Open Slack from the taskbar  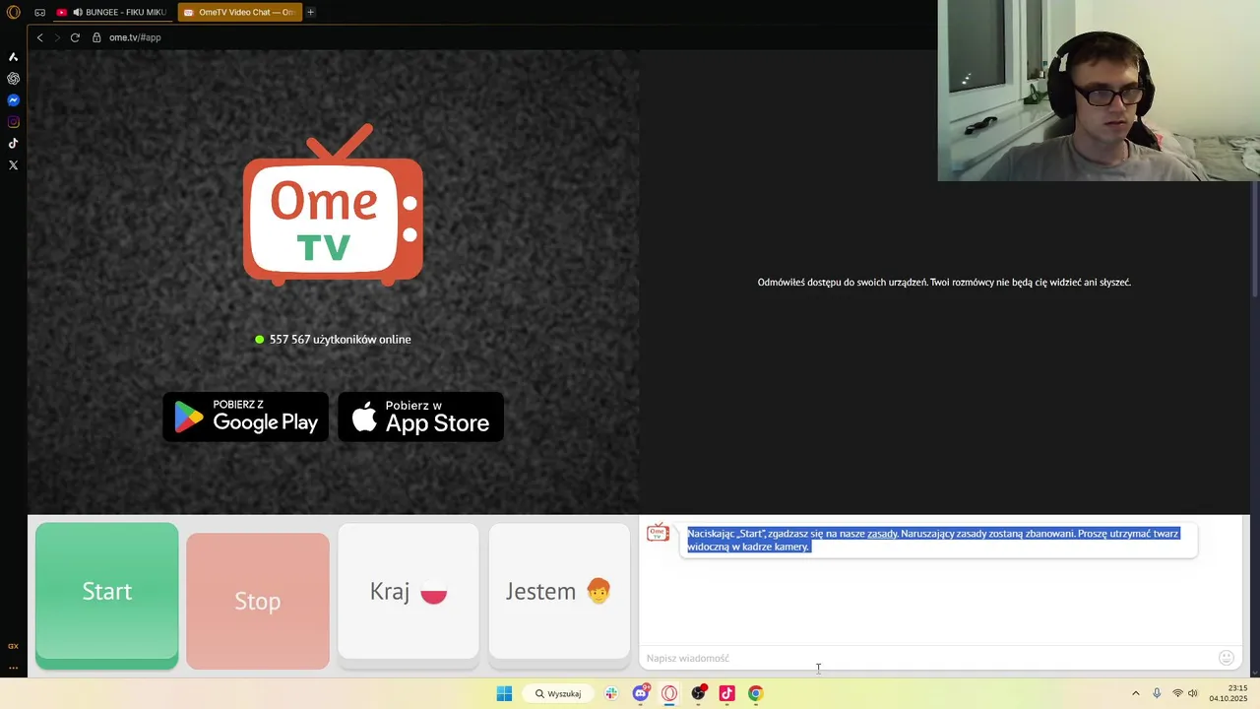pyautogui.click(x=611, y=693)
